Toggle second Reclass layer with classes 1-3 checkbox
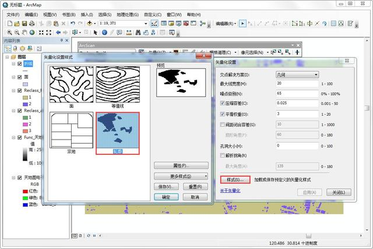Screen dimensions: 373x249 [x=20, y=111]
